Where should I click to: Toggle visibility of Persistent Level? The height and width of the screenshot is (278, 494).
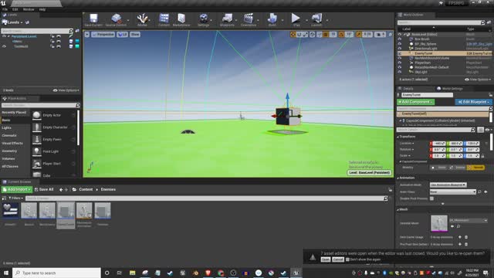pyautogui.click(x=4, y=36)
